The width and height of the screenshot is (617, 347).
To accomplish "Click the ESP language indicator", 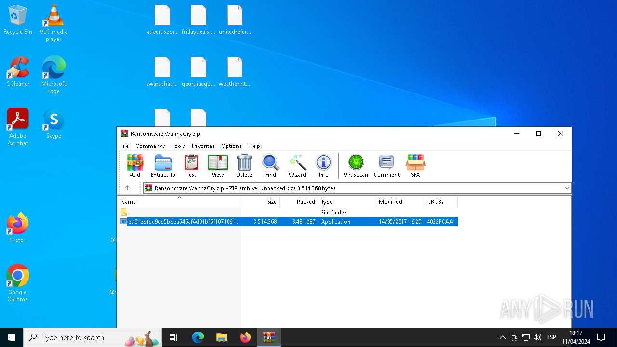I will click(551, 337).
